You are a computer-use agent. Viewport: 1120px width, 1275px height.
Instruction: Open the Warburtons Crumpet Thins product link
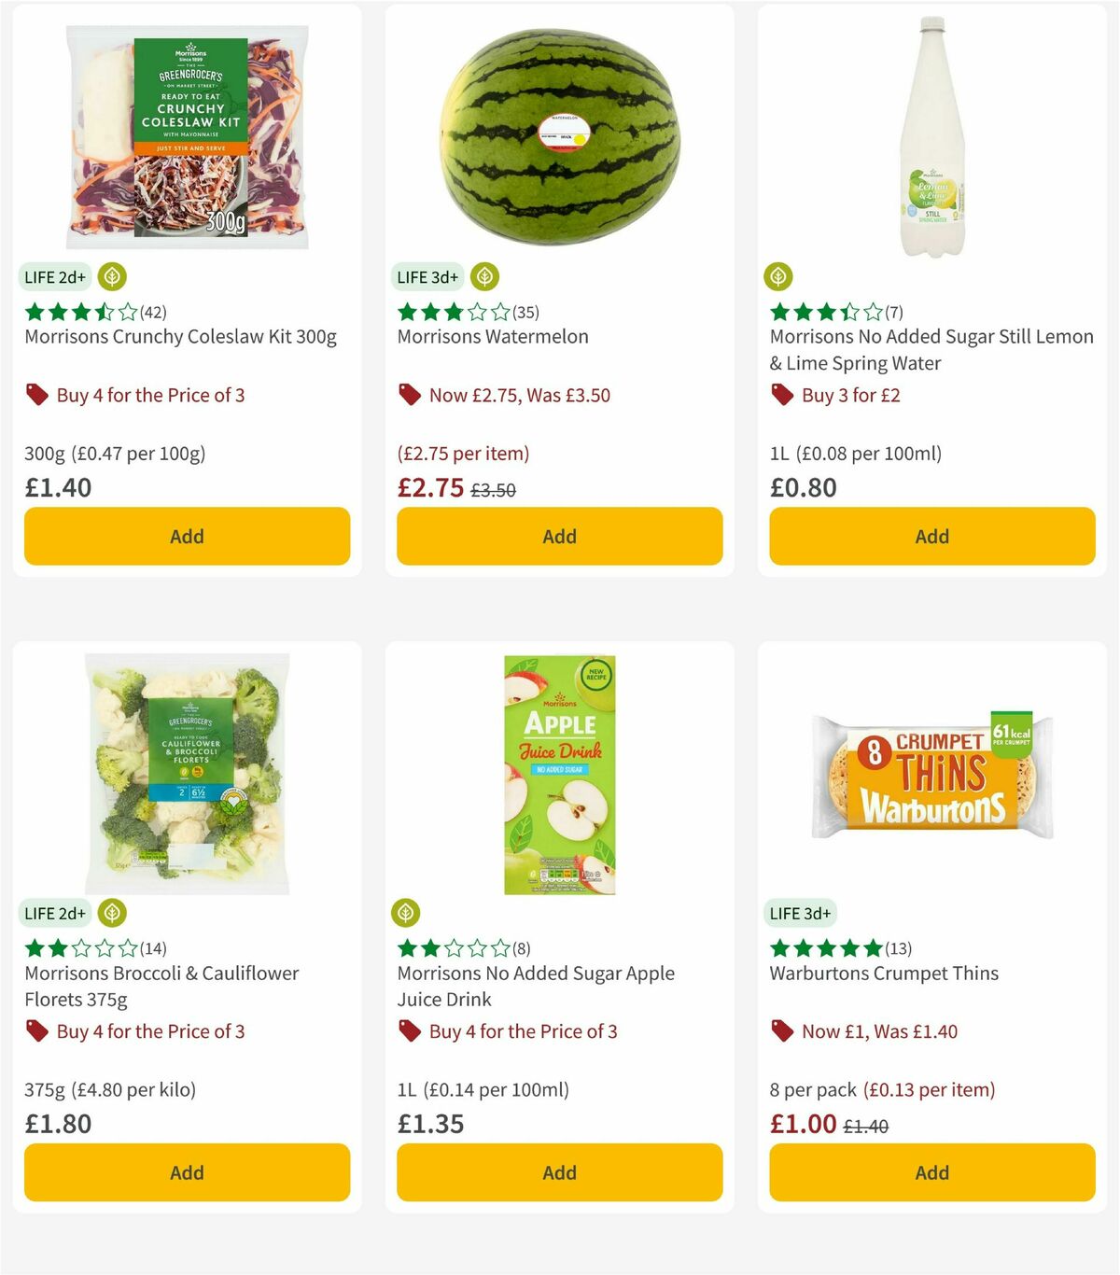884,973
